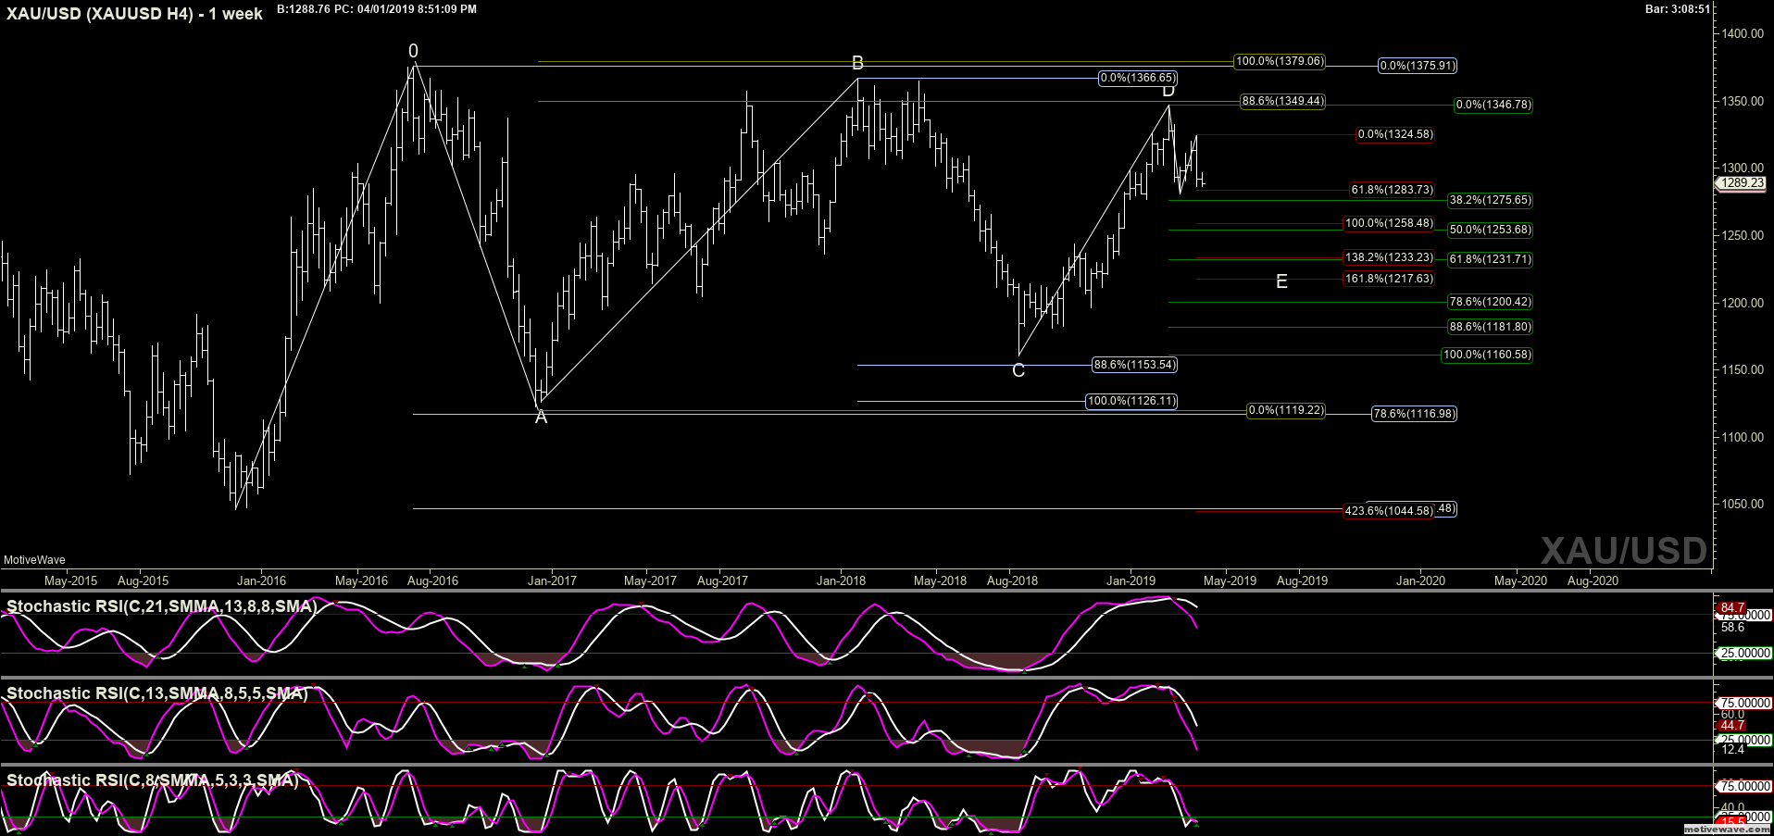Screen dimensions: 1774x836
Task: Click the Aug-2020 time axis label
Action: [1593, 580]
